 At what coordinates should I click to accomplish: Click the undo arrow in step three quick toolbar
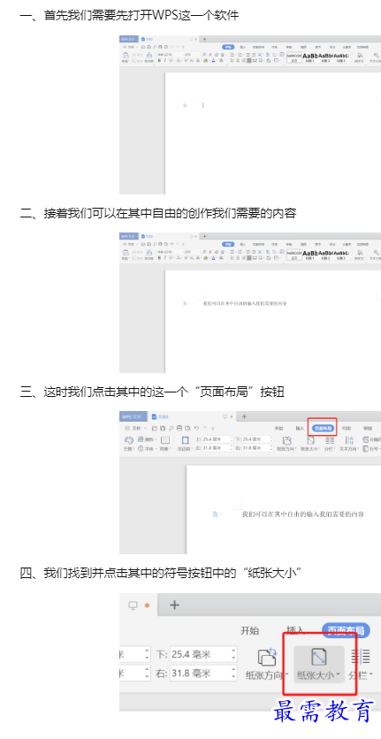[x=196, y=428]
